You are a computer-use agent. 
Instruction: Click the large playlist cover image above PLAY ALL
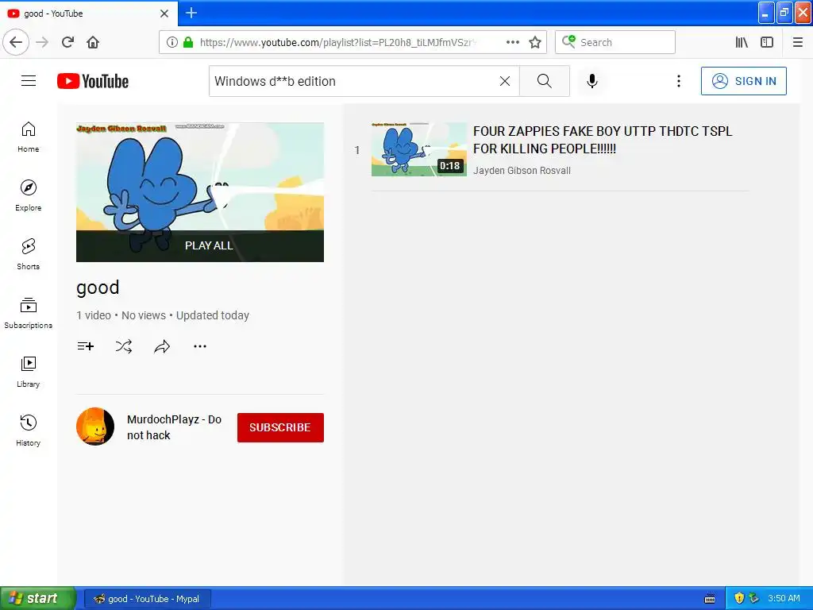(200, 176)
